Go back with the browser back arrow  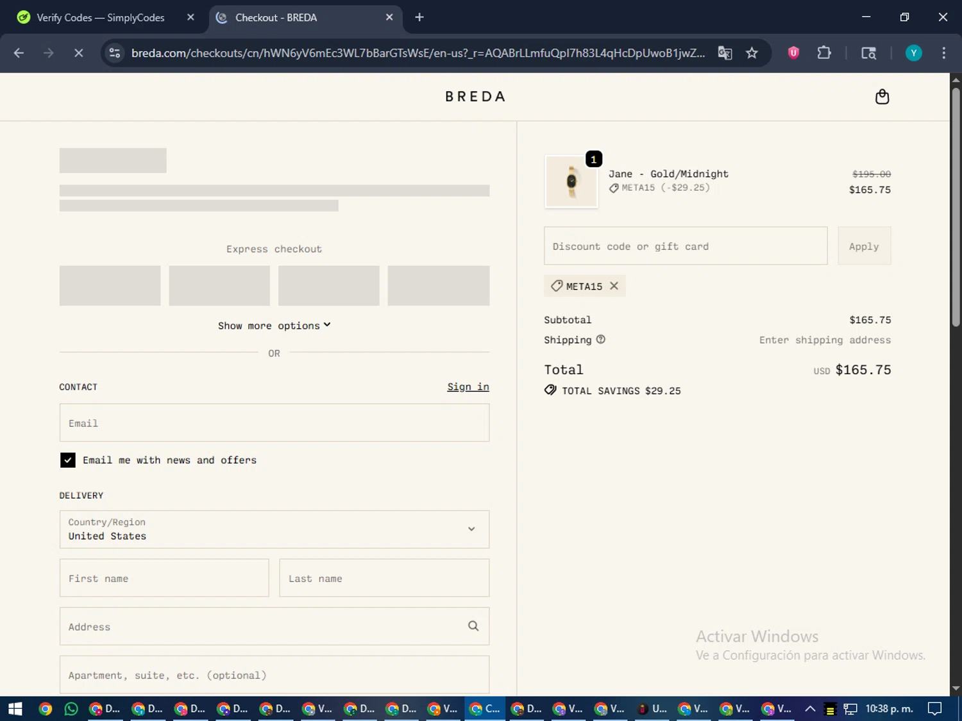click(x=19, y=53)
